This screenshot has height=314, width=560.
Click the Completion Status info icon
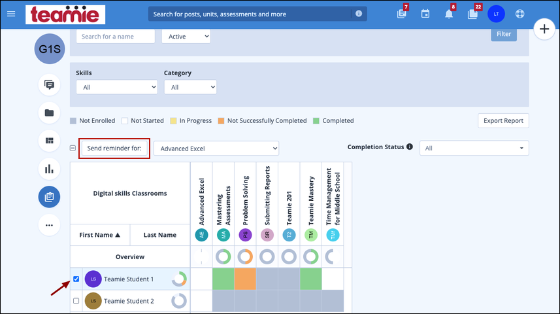pos(410,147)
